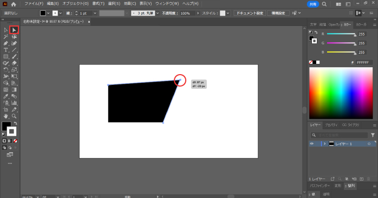This screenshot has width=378, height=198.
Task: Click the Home icon
Action: [14, 4]
